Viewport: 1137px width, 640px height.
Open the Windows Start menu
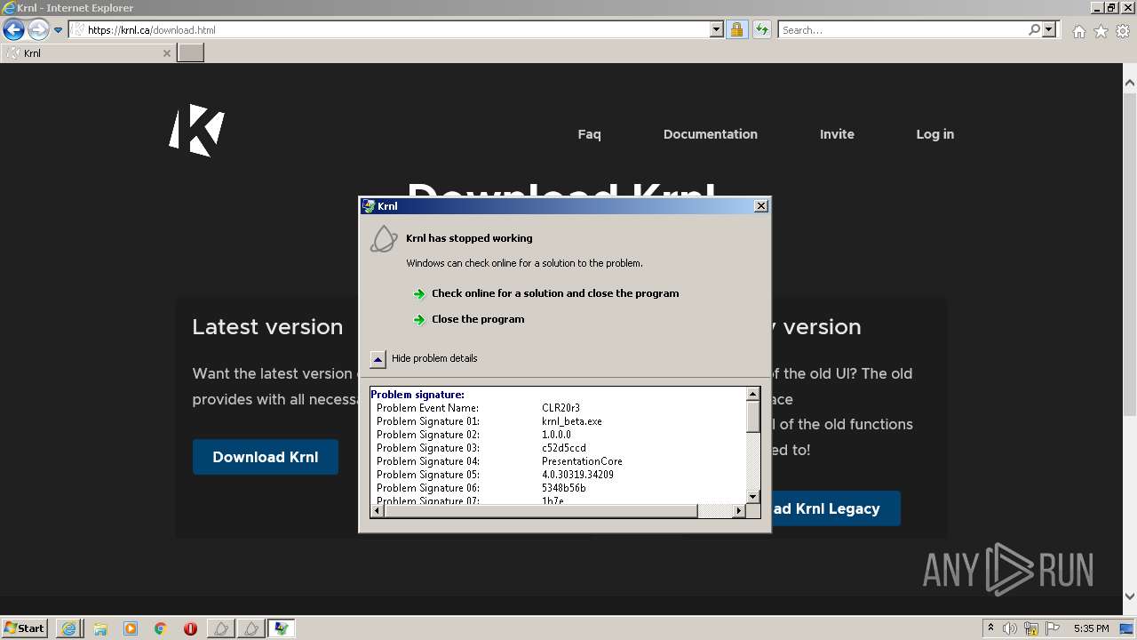pos(25,628)
